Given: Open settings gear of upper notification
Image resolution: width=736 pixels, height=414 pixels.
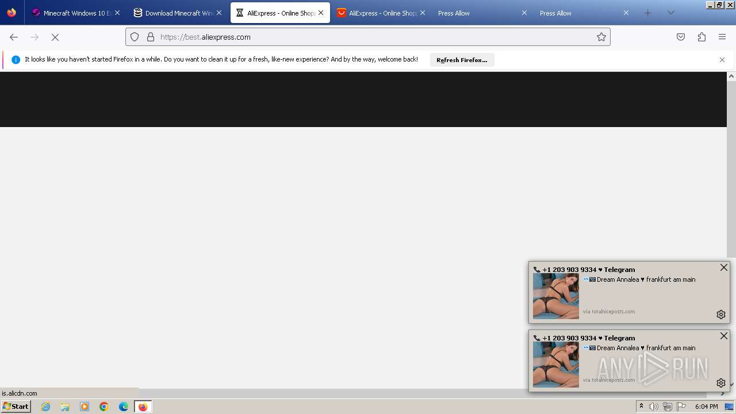Looking at the screenshot, I should click(x=721, y=315).
